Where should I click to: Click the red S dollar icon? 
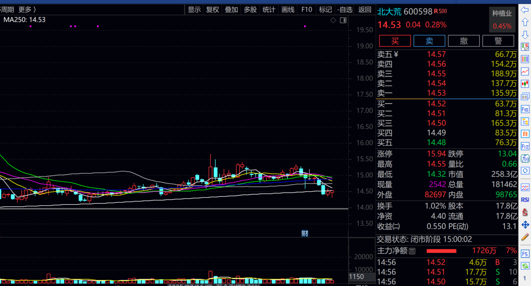525,212
